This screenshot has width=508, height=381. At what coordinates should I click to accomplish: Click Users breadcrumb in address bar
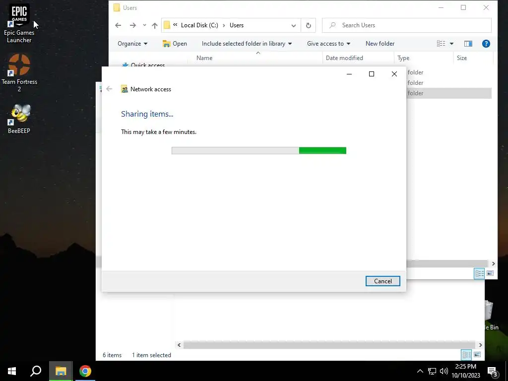click(x=237, y=25)
